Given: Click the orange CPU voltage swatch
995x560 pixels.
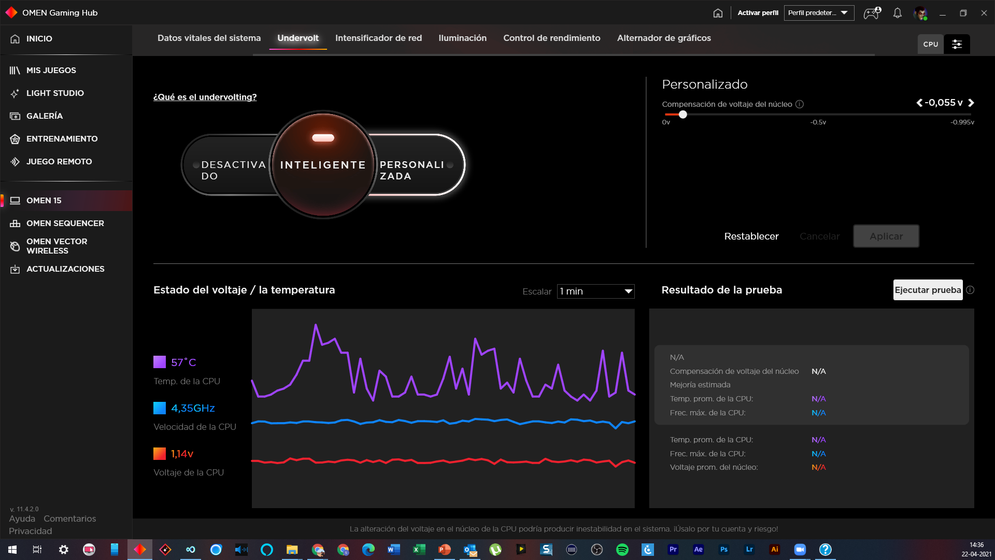Looking at the screenshot, I should (x=160, y=454).
